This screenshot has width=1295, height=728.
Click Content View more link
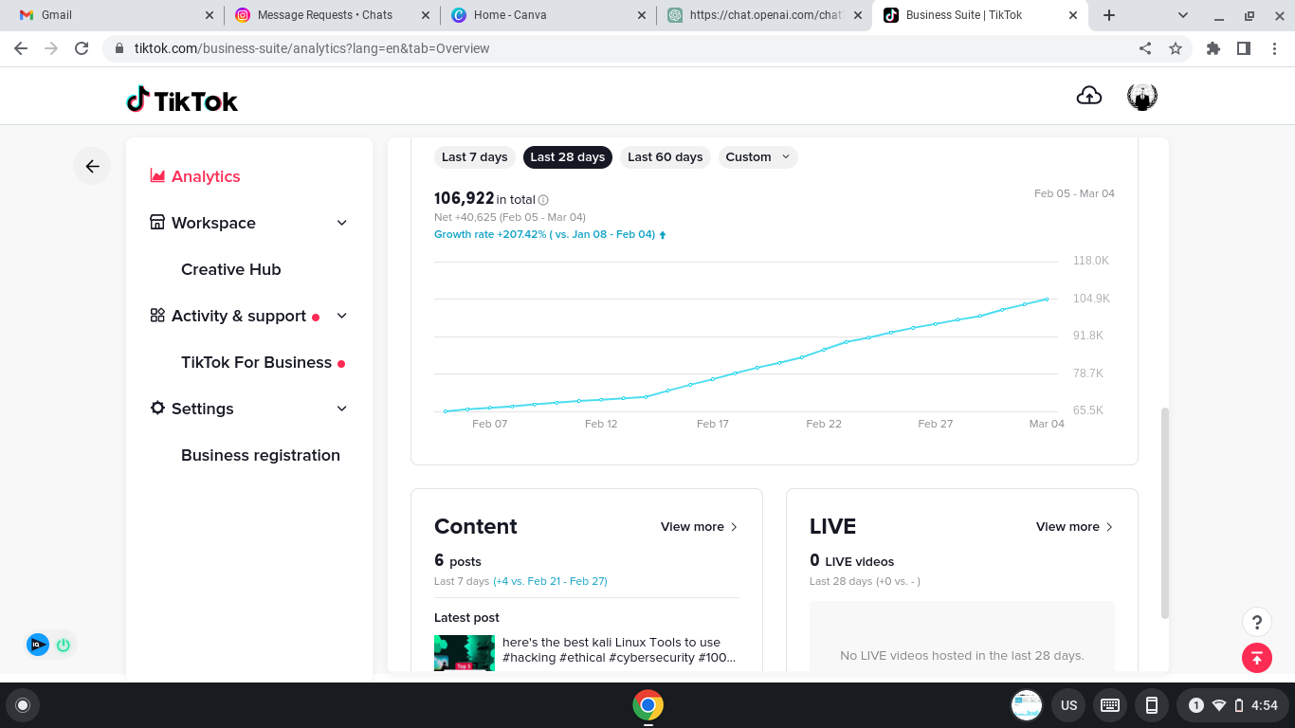click(x=700, y=527)
